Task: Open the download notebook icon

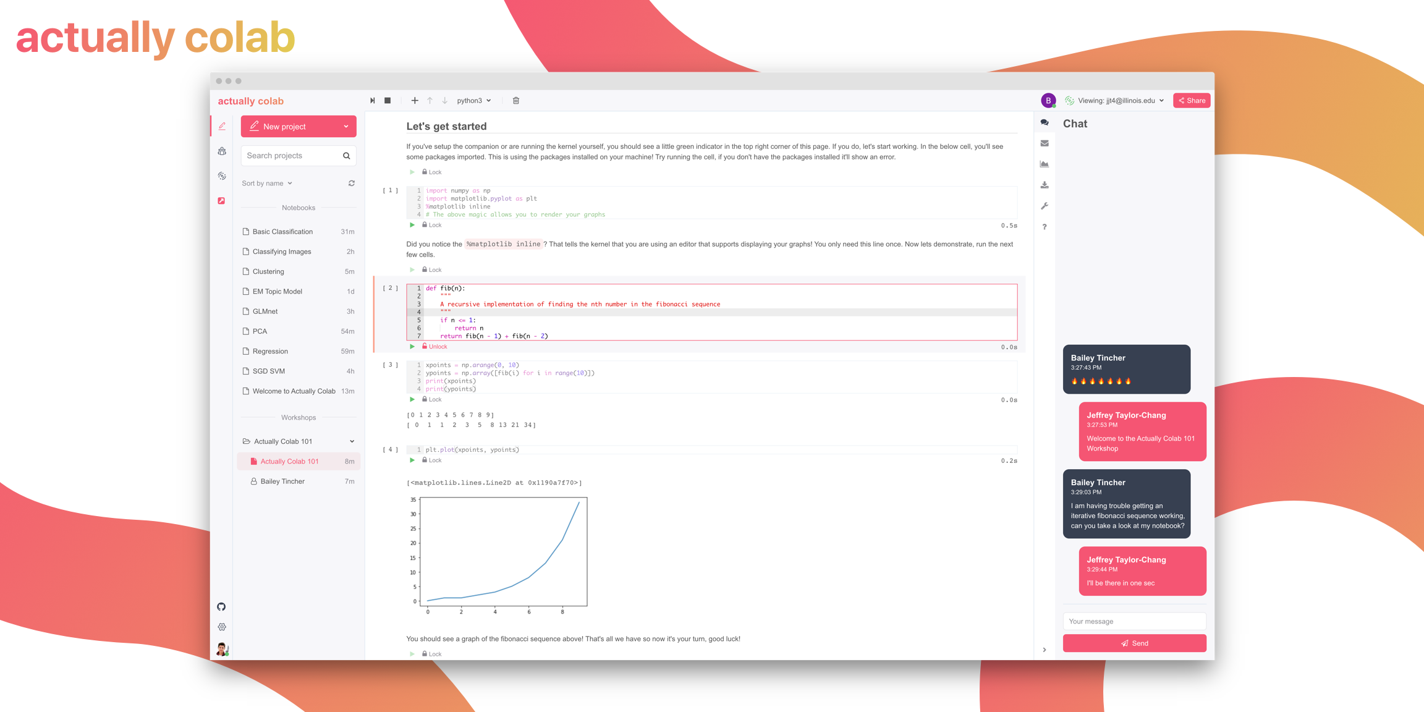Action: pyautogui.click(x=1045, y=184)
